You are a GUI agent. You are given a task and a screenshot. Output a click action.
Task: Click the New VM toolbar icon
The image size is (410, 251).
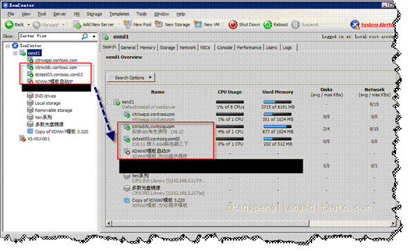[198, 24]
